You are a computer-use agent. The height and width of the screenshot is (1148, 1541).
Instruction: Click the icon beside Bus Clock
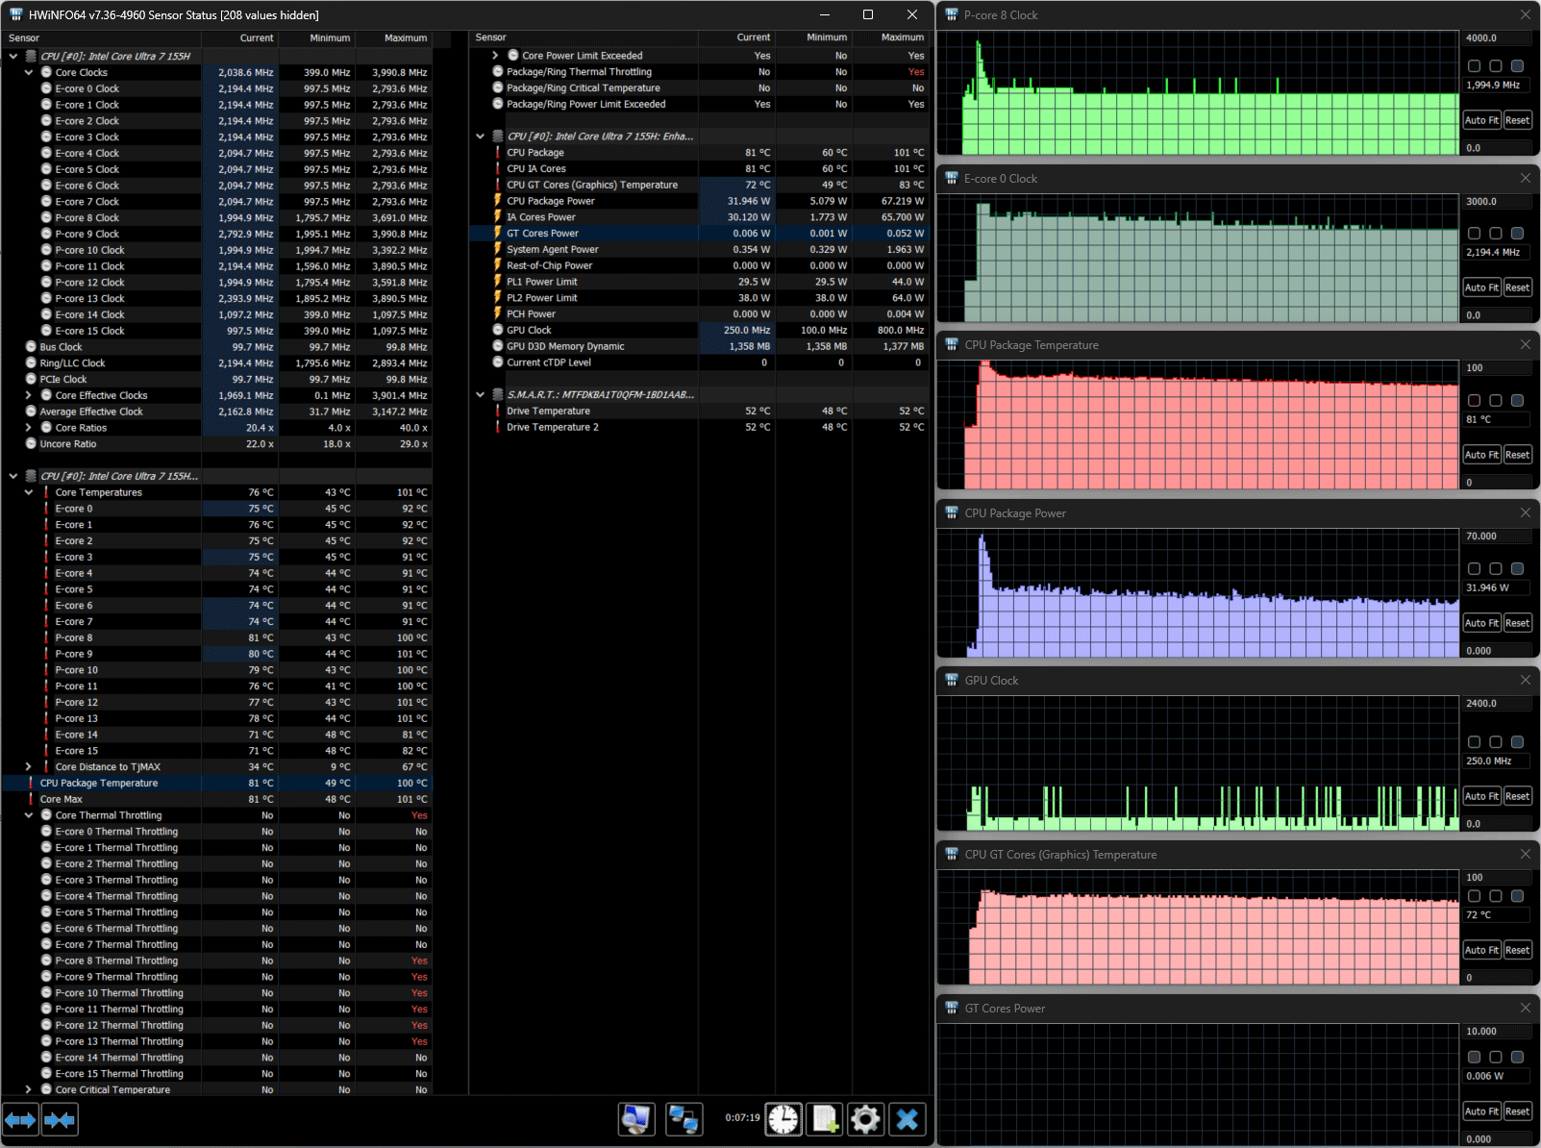31,347
